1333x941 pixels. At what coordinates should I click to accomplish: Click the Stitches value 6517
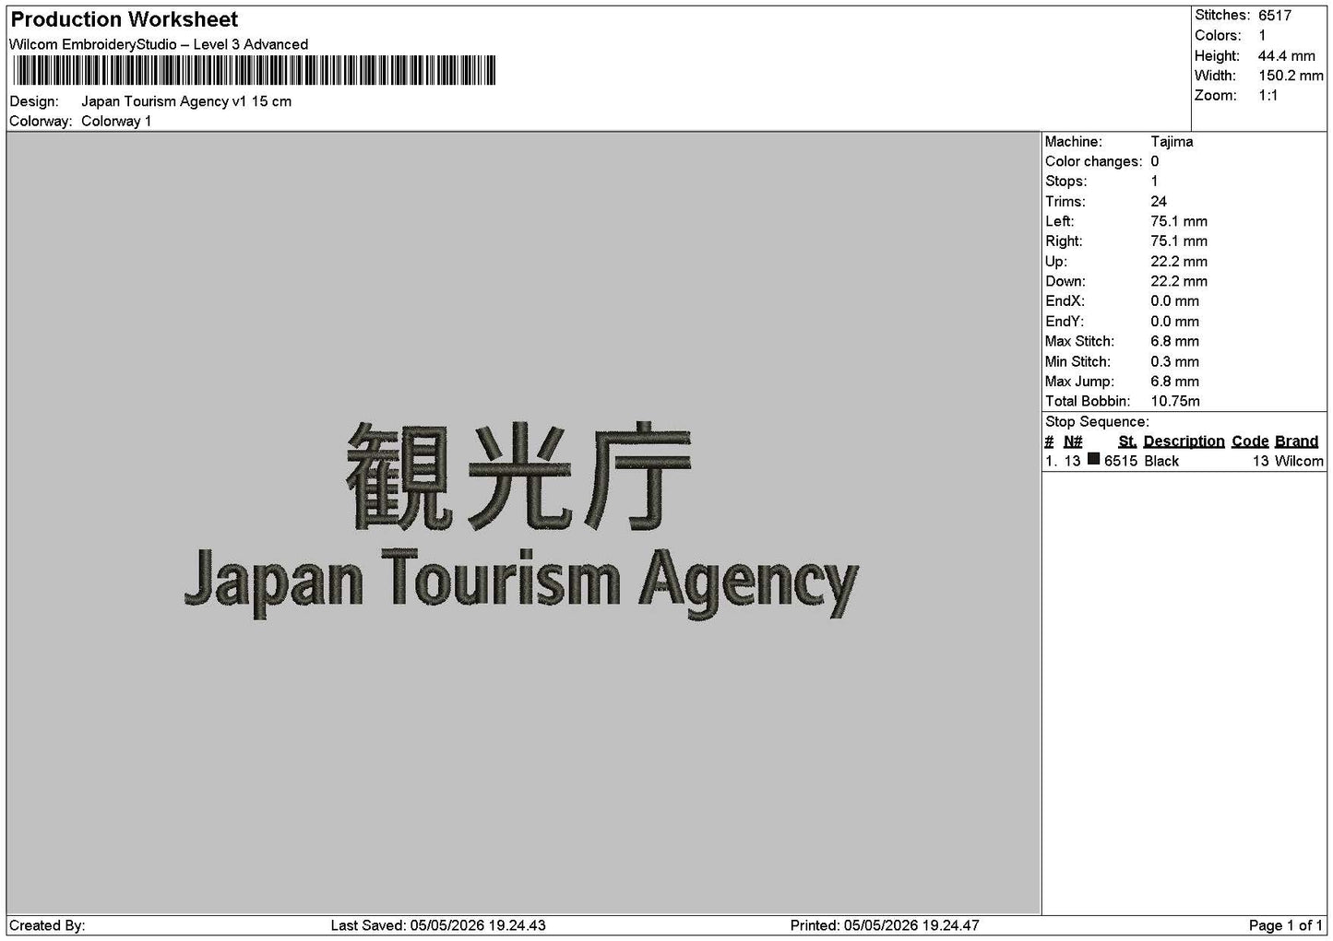point(1275,16)
